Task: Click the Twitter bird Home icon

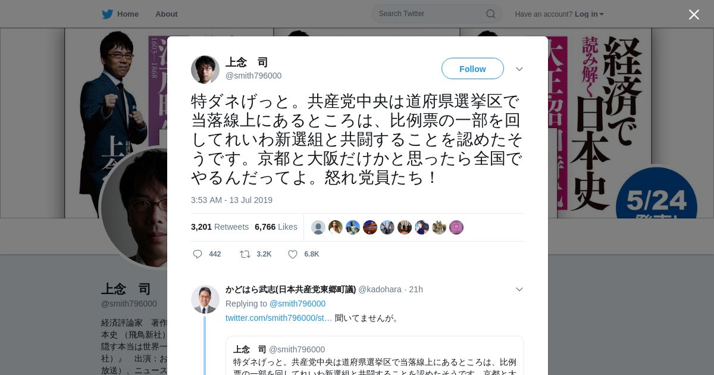Action: [107, 14]
